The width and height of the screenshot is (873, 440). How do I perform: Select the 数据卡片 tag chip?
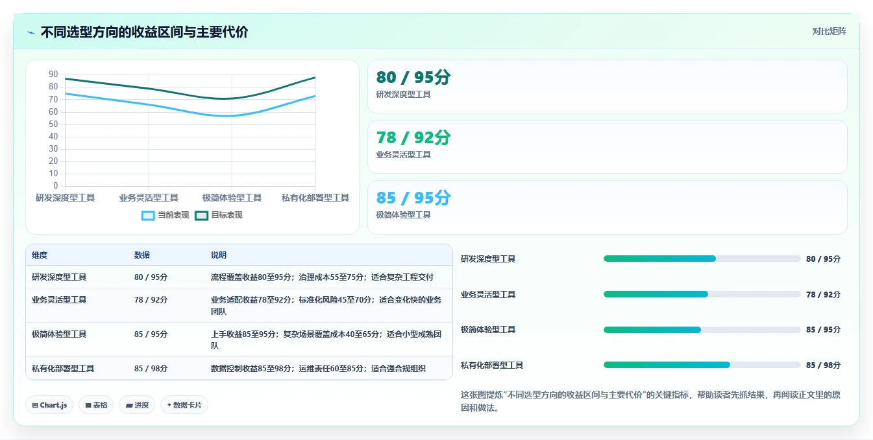[x=184, y=405]
